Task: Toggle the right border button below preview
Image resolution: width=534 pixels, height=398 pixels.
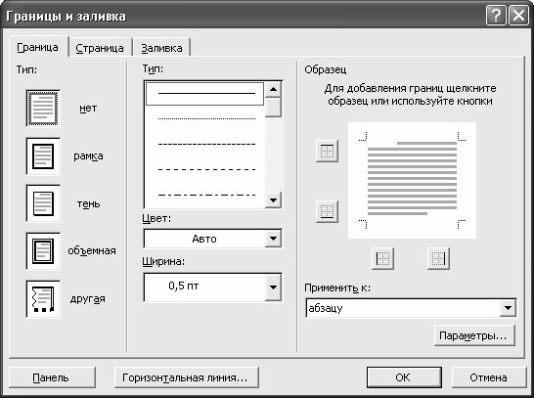Action: [x=438, y=258]
